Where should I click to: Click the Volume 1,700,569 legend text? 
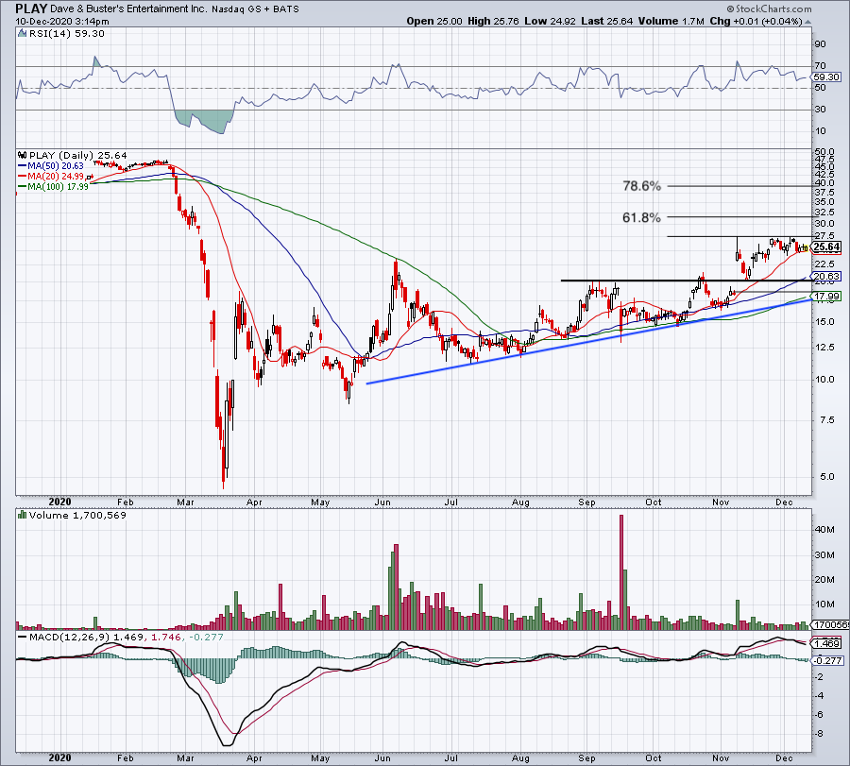point(77,515)
